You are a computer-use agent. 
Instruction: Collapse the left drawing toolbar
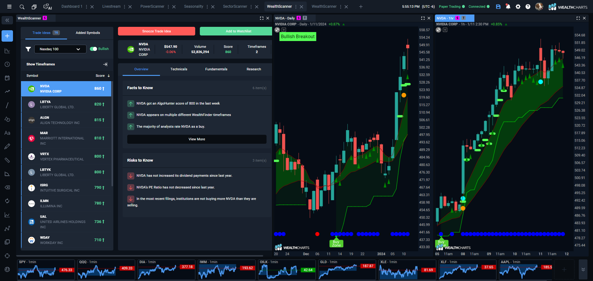pos(7,20)
